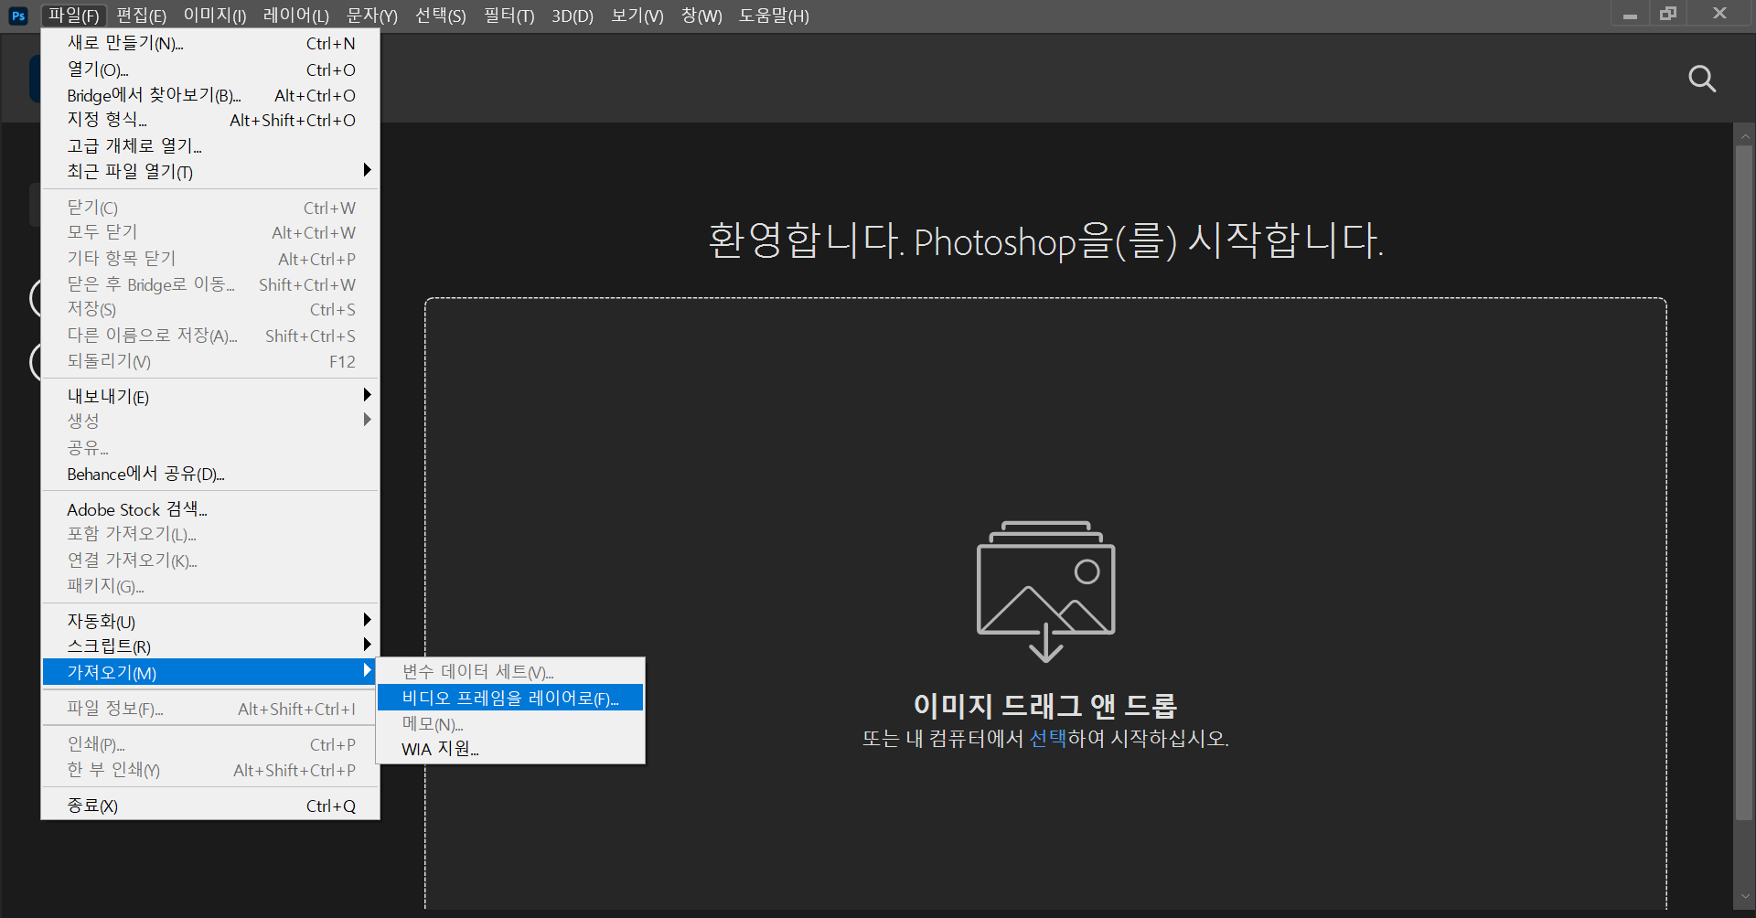Screen dimensions: 1756x918
Task: Expand 내보내기(E) submenu
Action: [210, 396]
